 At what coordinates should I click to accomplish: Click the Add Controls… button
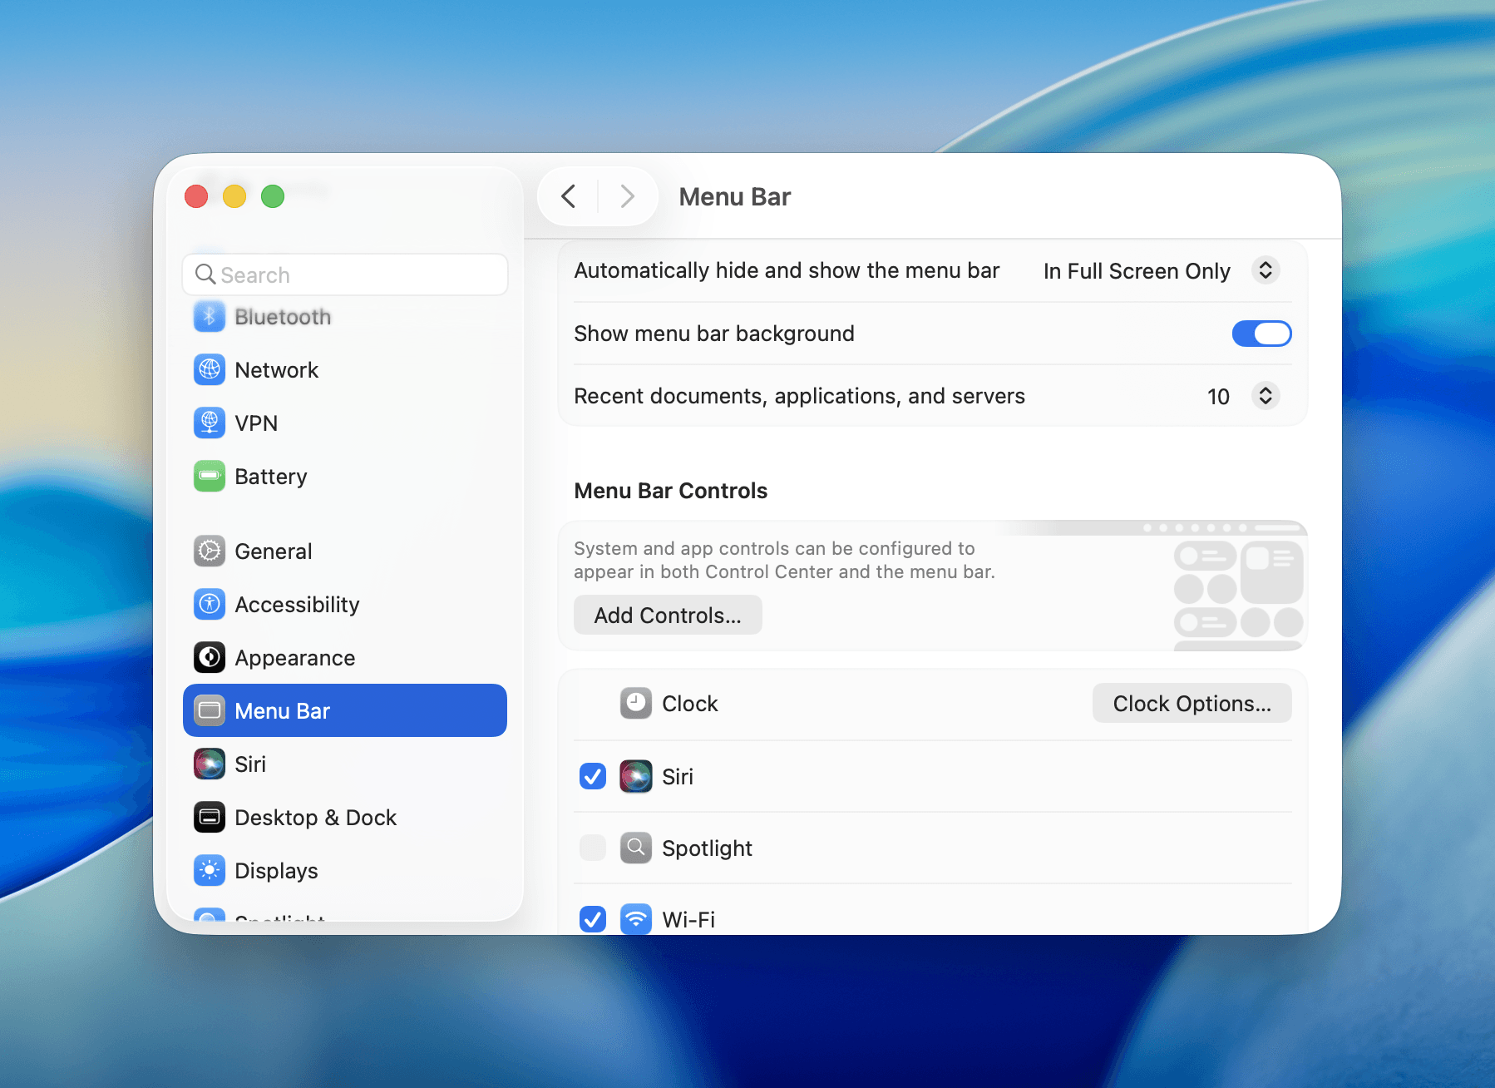668,616
